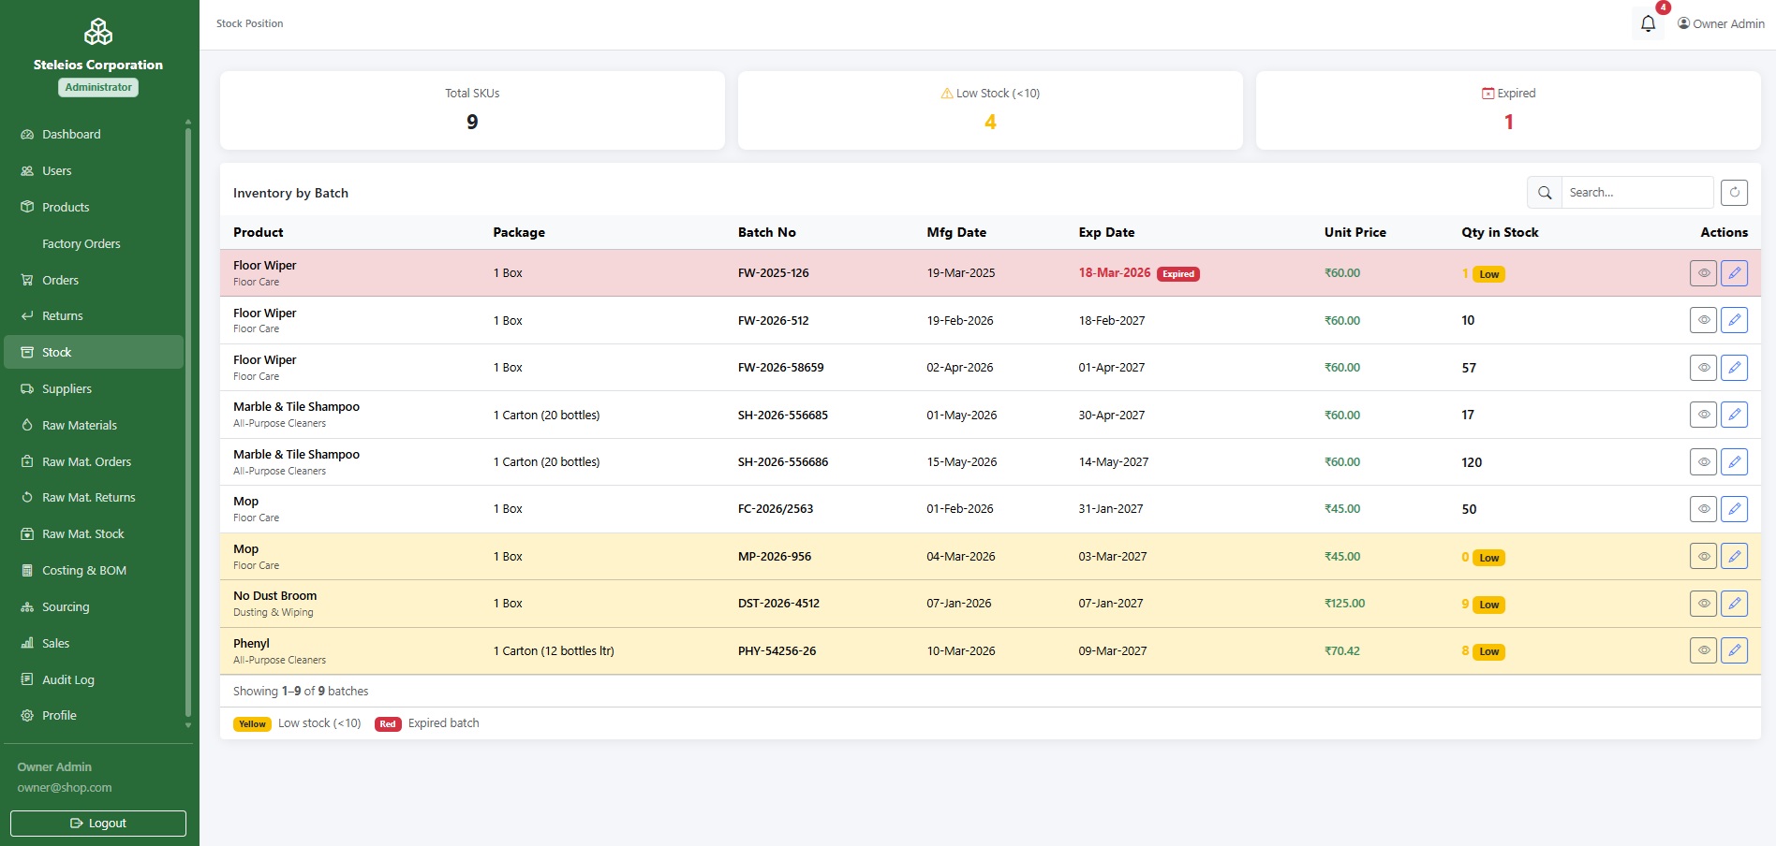The image size is (1776, 846).
Task: Edit batch FW-2026-512
Action: click(1734, 320)
